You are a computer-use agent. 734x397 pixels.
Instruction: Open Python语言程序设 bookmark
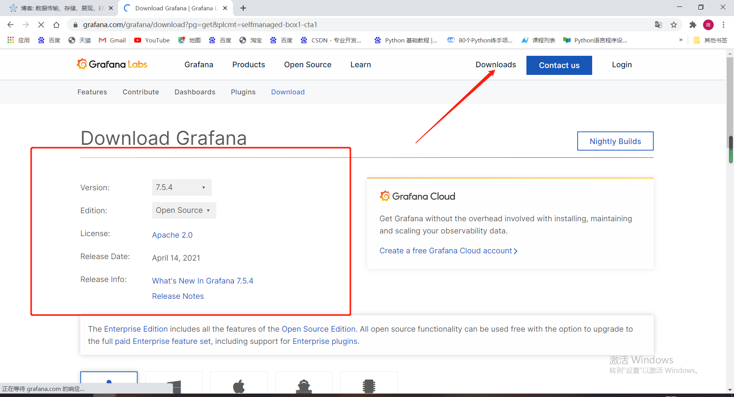tap(595, 40)
